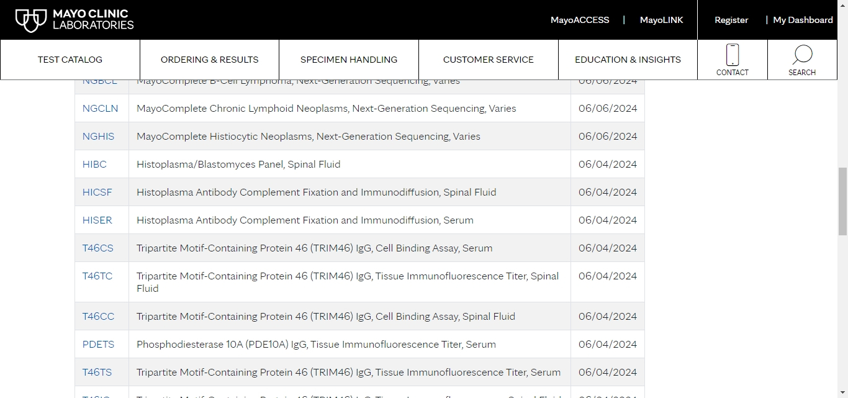Open the Ordering & Results menu
The width and height of the screenshot is (848, 398).
point(209,60)
